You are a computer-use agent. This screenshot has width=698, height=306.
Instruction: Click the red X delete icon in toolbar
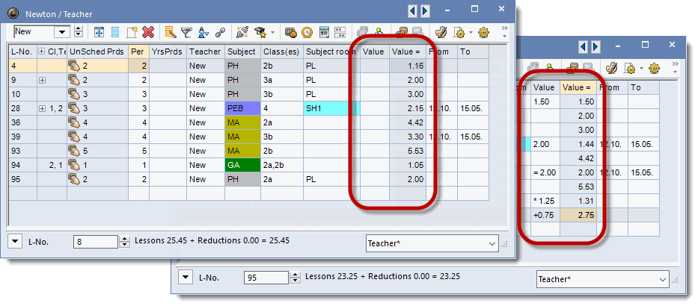pyautogui.click(x=148, y=32)
